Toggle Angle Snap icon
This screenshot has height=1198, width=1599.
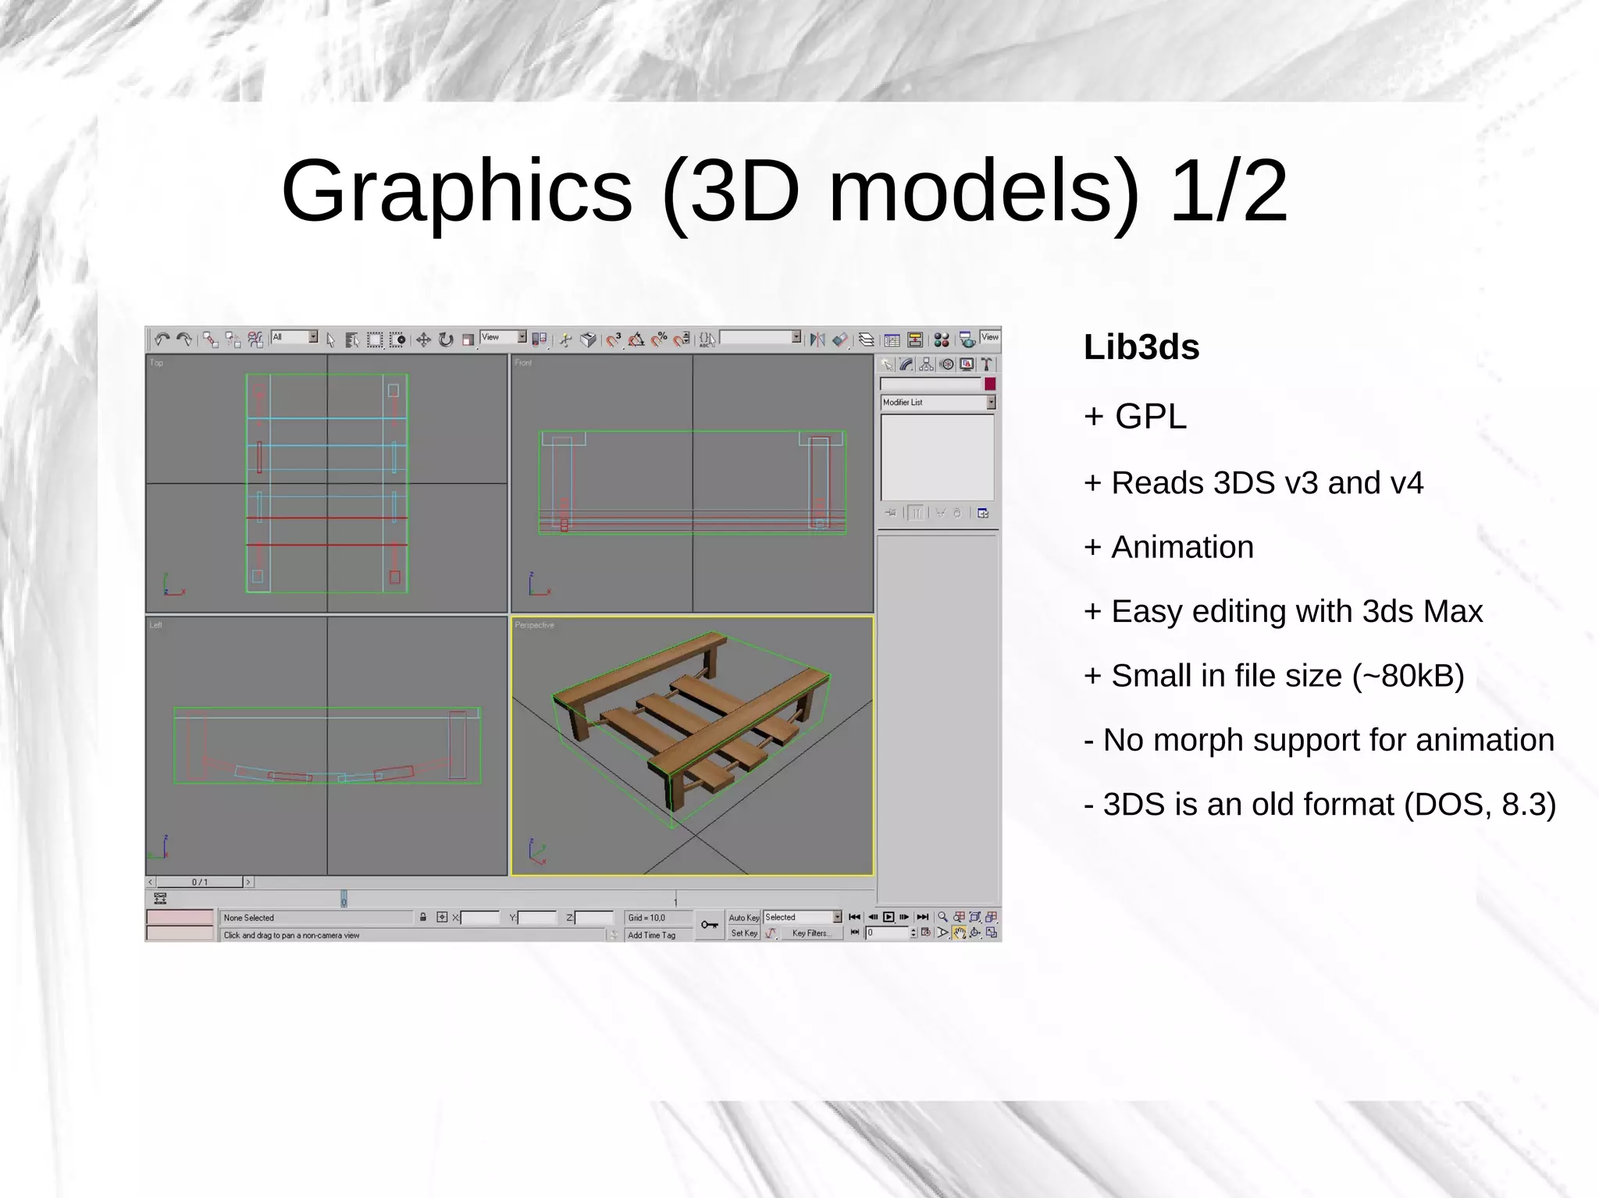636,339
